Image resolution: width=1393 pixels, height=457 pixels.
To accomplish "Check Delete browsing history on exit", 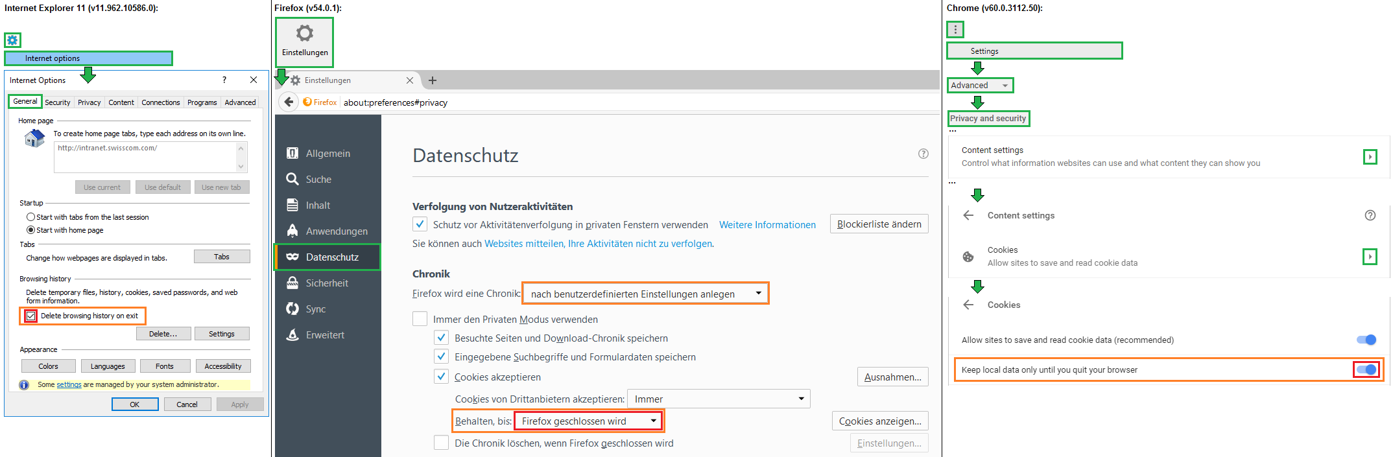I will [x=31, y=316].
